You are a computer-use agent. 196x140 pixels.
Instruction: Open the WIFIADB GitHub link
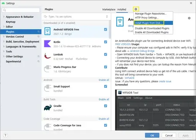129,78
